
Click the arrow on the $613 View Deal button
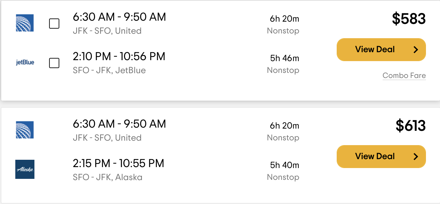[x=416, y=157]
